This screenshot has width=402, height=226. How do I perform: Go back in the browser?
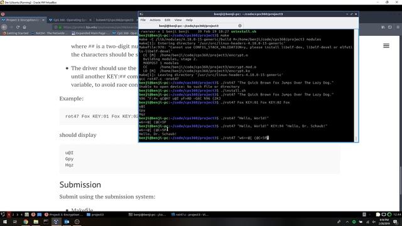[4, 27]
